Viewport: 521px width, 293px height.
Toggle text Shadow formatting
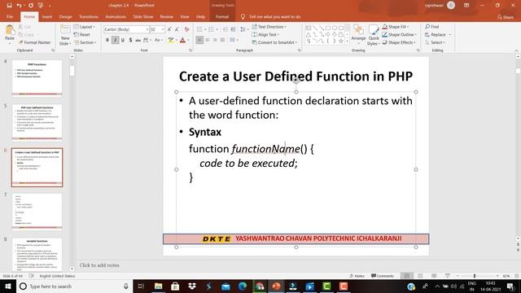(x=130, y=40)
